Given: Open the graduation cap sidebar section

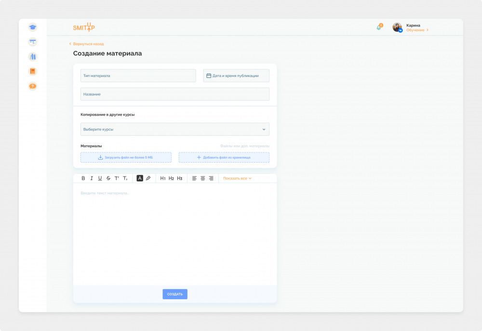Looking at the screenshot, I should coord(33,27).
